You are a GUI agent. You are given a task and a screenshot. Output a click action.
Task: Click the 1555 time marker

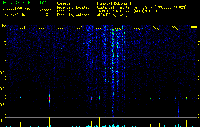click(x=98, y=27)
